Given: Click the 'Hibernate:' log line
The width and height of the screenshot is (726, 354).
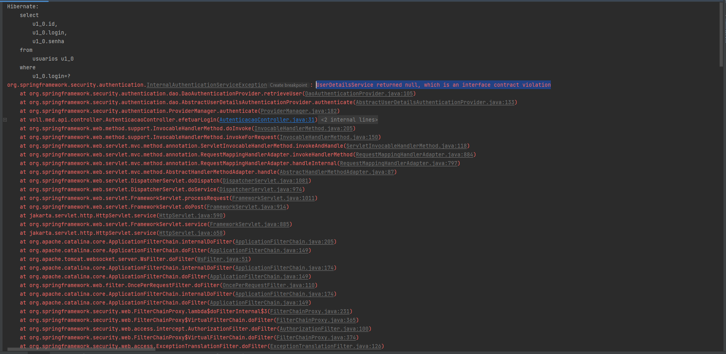Looking at the screenshot, I should click(23, 6).
